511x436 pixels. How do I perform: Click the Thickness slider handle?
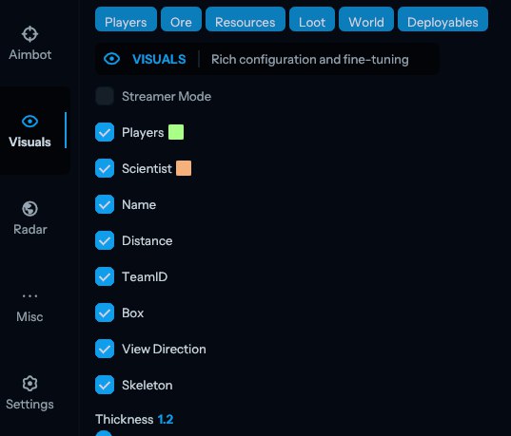(104, 433)
